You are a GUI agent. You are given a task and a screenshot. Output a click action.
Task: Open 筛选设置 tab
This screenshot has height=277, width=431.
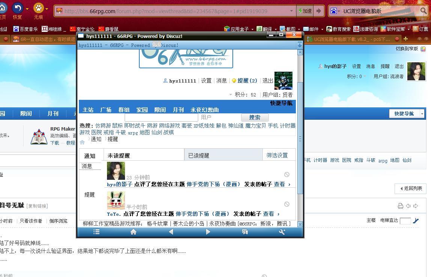coord(277,155)
